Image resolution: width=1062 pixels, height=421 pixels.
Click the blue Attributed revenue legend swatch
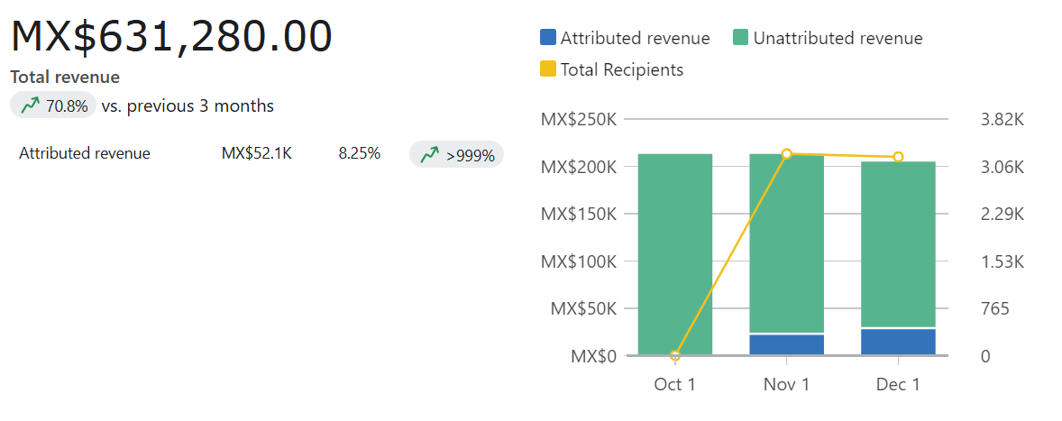[x=548, y=38]
